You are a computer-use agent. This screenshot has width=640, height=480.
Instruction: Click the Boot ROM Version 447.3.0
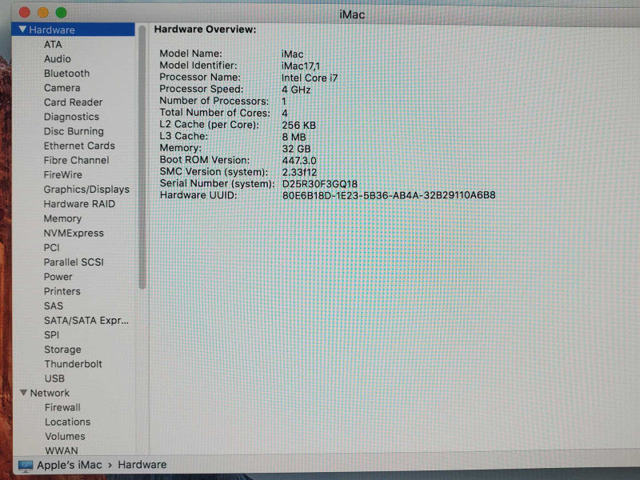(x=299, y=161)
